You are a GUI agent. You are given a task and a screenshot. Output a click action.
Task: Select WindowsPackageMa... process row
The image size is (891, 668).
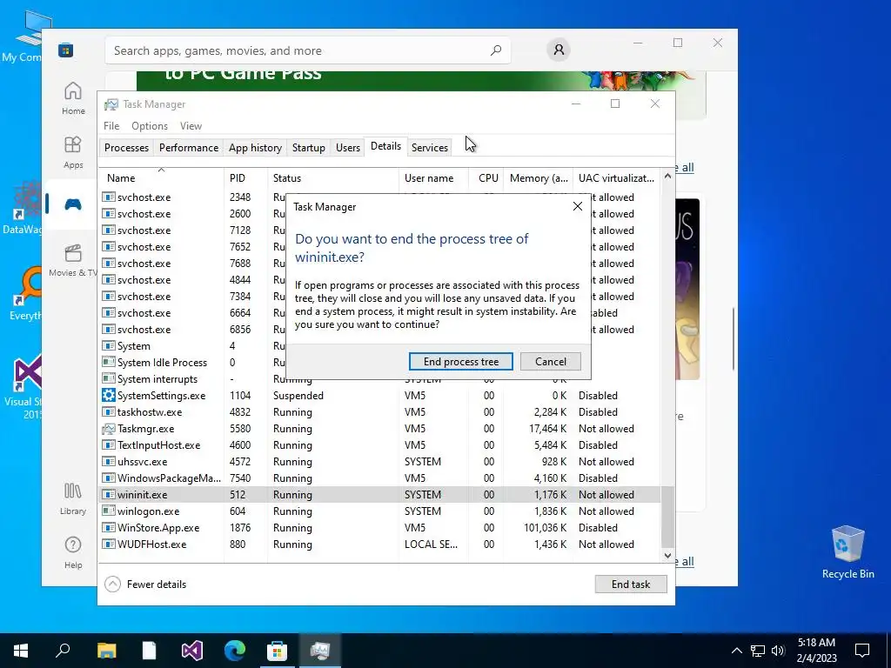click(379, 478)
